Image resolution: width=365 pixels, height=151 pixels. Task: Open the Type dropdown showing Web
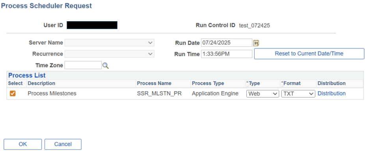point(263,94)
